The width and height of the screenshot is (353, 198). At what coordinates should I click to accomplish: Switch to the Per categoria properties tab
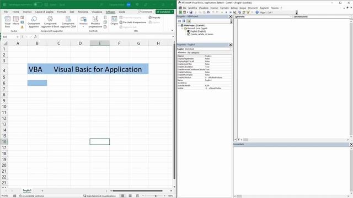[x=194, y=53]
